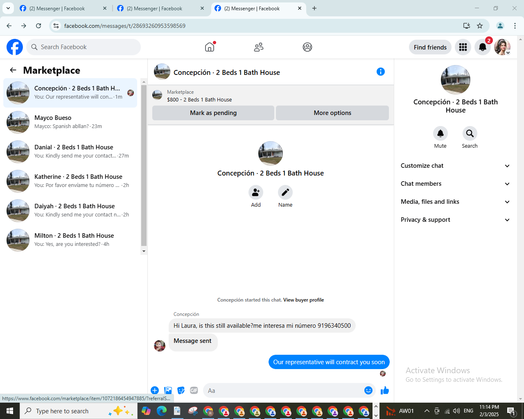Image resolution: width=524 pixels, height=419 pixels.
Task: Select the Concepción conversation in the list
Action: point(70,93)
